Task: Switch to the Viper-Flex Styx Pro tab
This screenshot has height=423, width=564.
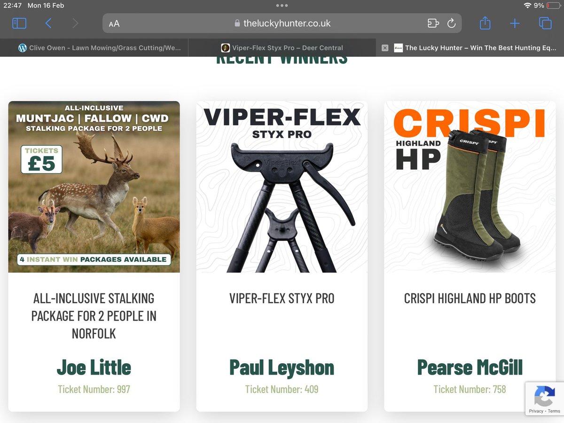Action: [x=282, y=47]
